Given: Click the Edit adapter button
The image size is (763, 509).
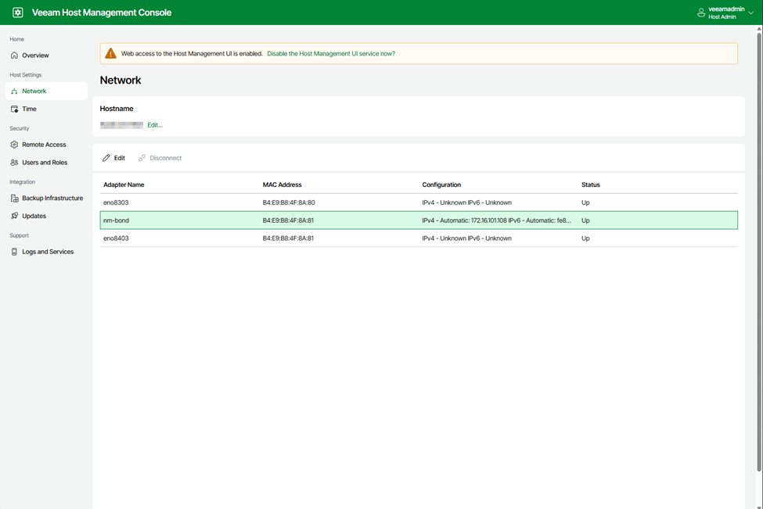Looking at the screenshot, I should [x=113, y=158].
